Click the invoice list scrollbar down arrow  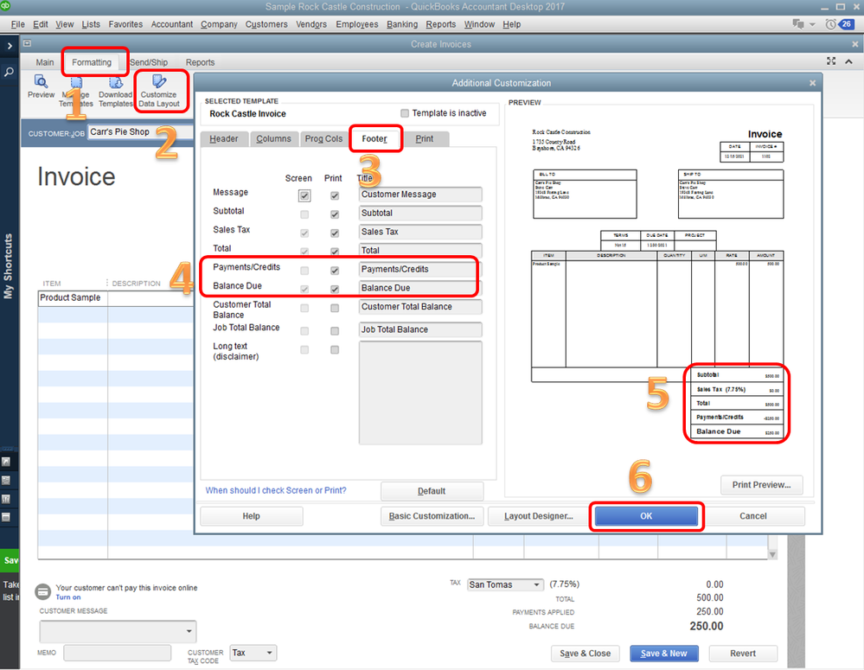pos(772,554)
